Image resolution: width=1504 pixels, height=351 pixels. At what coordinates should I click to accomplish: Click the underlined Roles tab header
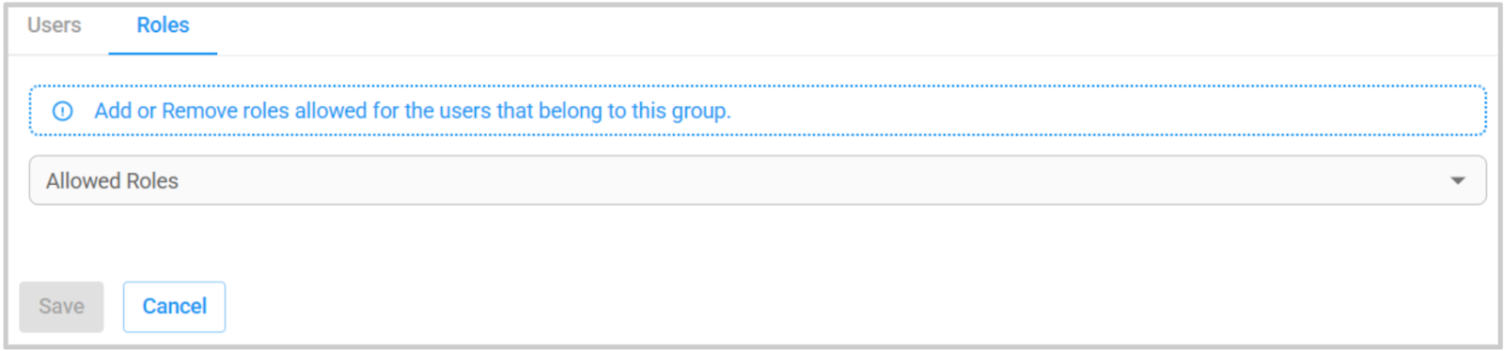pyautogui.click(x=163, y=25)
